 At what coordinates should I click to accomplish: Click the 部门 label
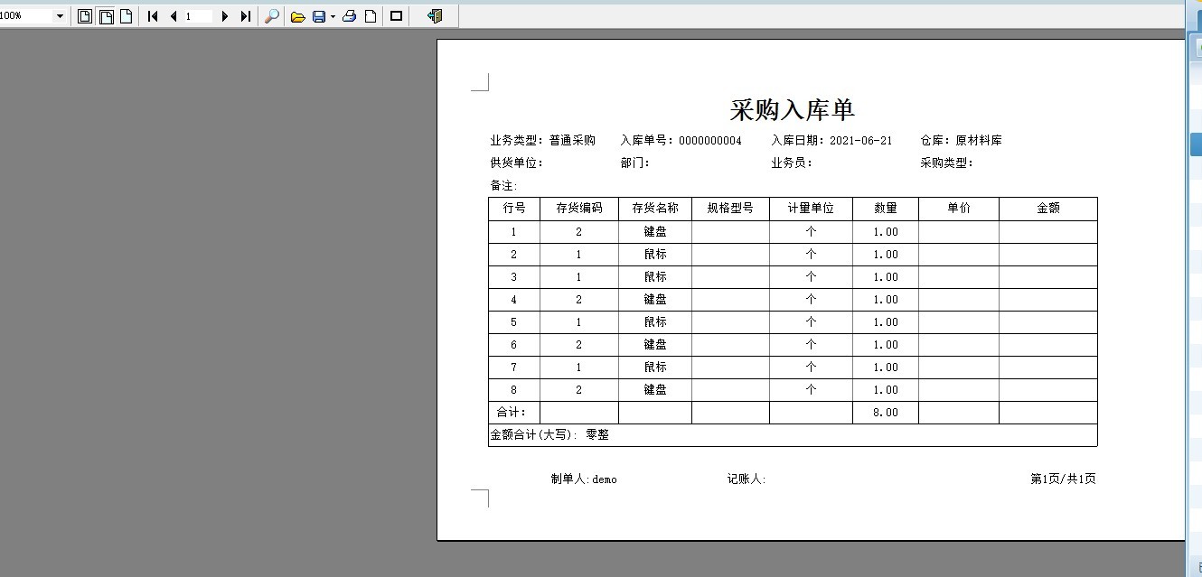click(x=635, y=163)
